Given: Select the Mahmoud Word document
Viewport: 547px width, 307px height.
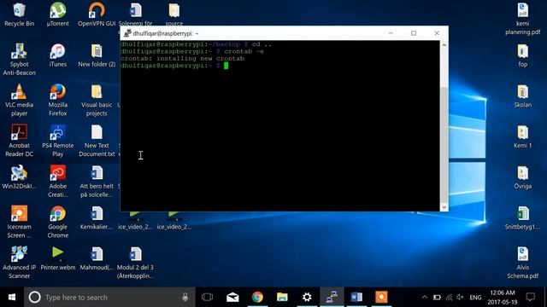Looking at the screenshot, I should 97,258.
